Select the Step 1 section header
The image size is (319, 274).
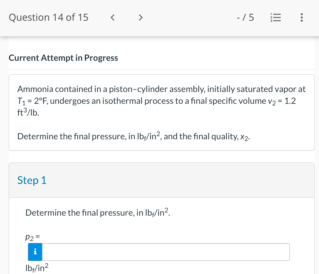point(32,180)
